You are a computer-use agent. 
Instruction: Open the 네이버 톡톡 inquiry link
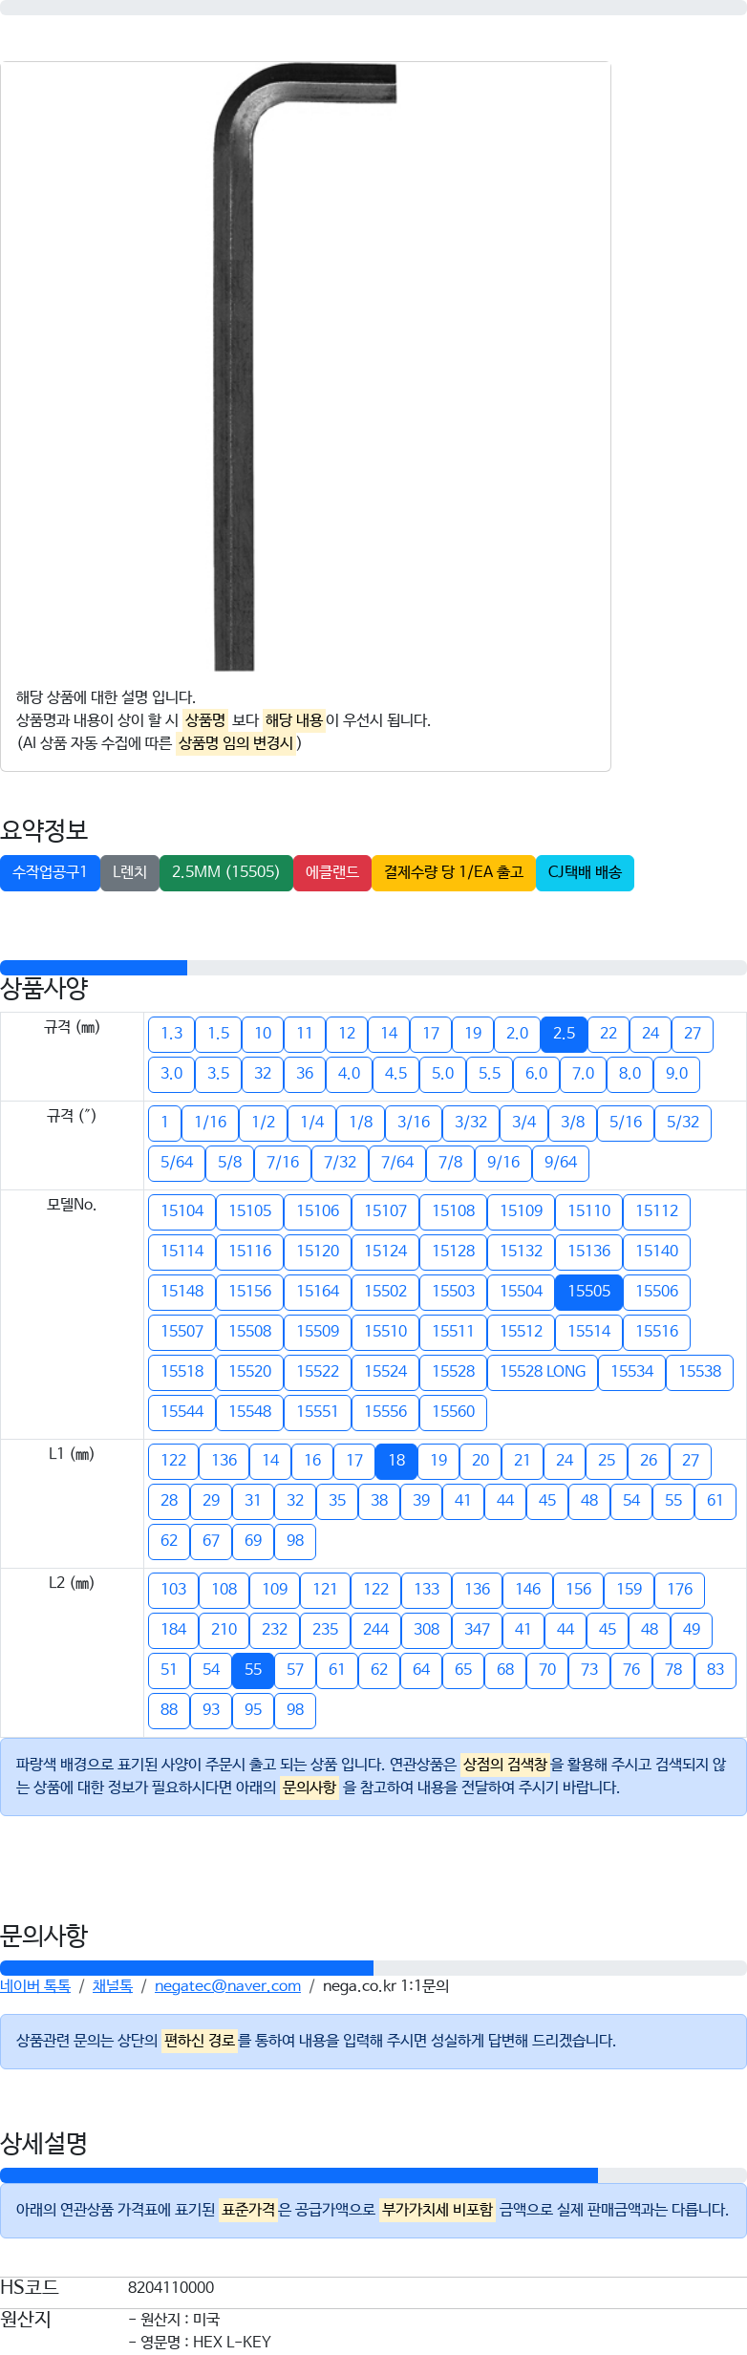point(35,1986)
